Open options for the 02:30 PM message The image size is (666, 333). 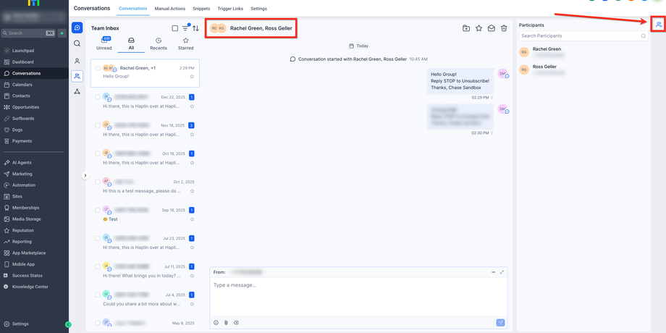click(492, 133)
